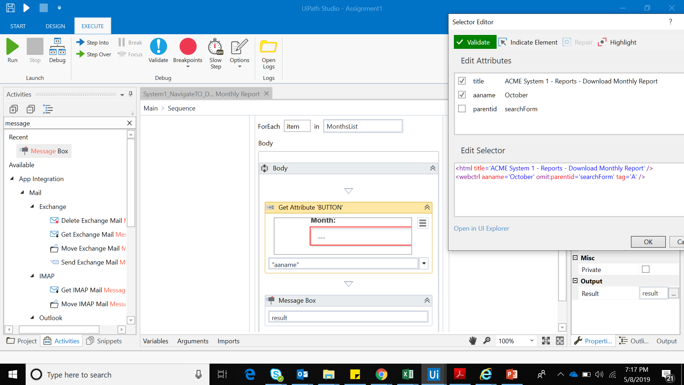Click the Debug icon in ribbon
The image size is (684, 385).
click(57, 46)
